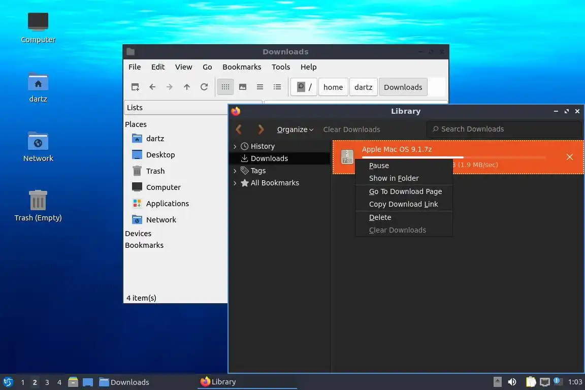Click the Bookmarks section in sidebar
585x390 pixels.
coord(144,245)
